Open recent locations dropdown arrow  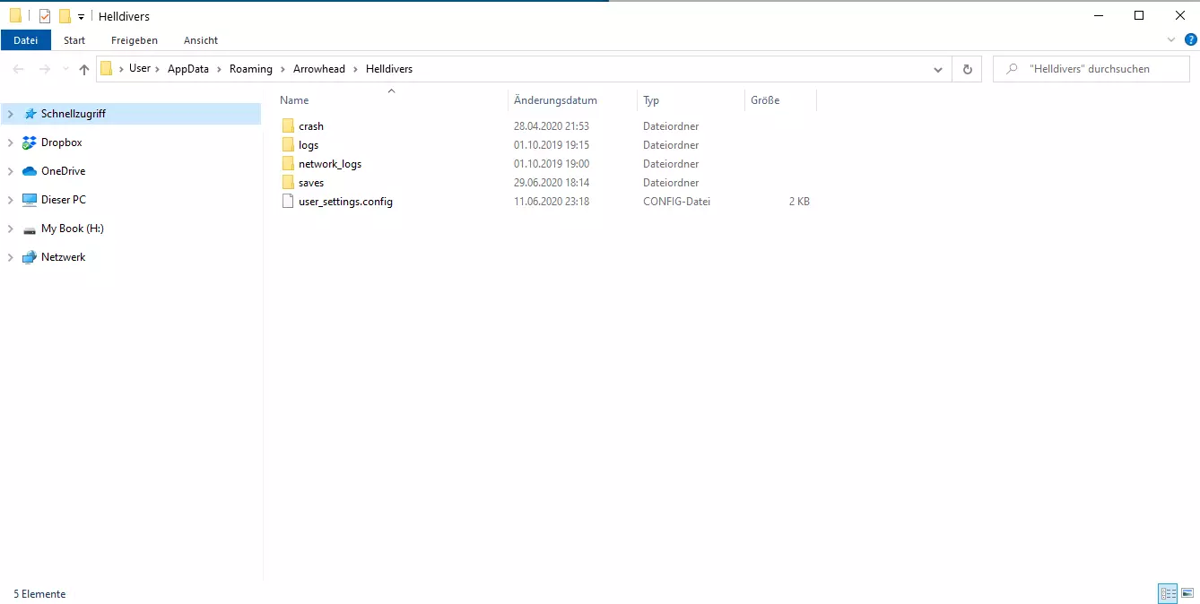(x=65, y=69)
